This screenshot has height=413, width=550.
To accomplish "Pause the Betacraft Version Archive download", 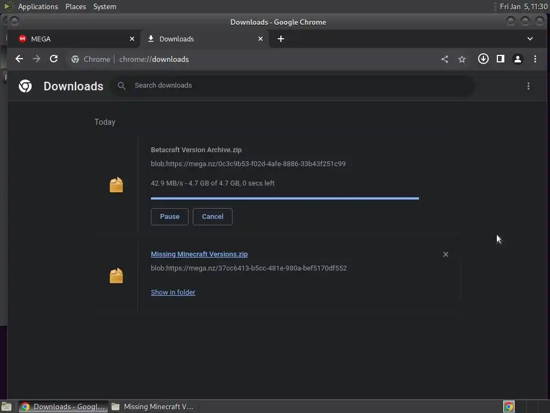I will pos(169,217).
